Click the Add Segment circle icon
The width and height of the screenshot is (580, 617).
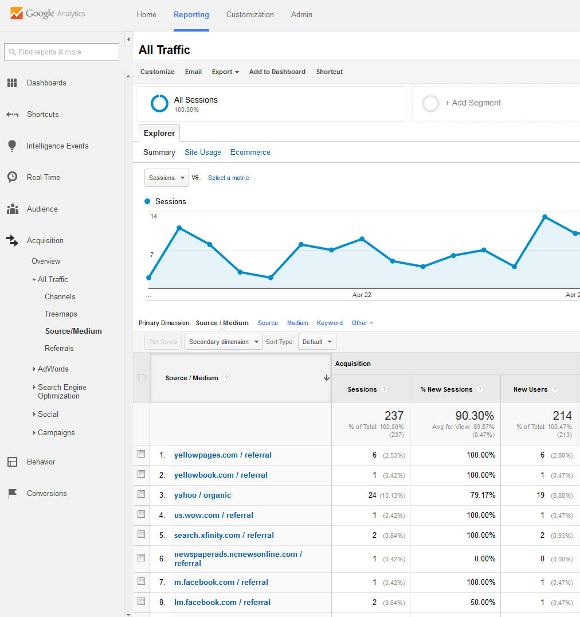(430, 103)
